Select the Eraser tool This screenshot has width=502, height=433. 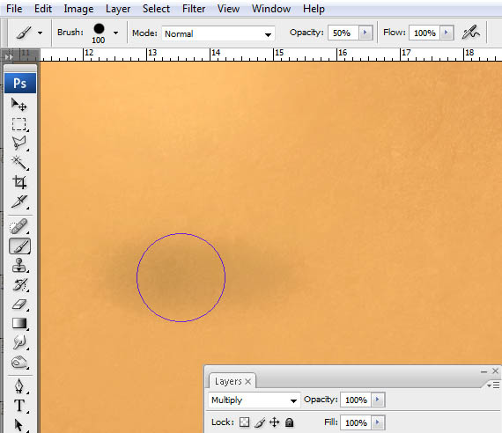coord(19,304)
